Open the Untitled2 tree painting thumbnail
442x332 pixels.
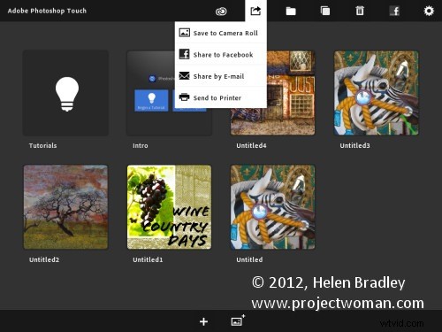point(65,207)
